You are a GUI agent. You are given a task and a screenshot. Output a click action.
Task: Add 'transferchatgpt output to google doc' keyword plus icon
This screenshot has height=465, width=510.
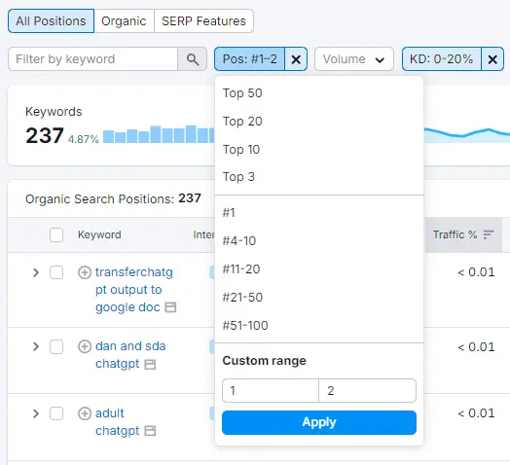(85, 272)
